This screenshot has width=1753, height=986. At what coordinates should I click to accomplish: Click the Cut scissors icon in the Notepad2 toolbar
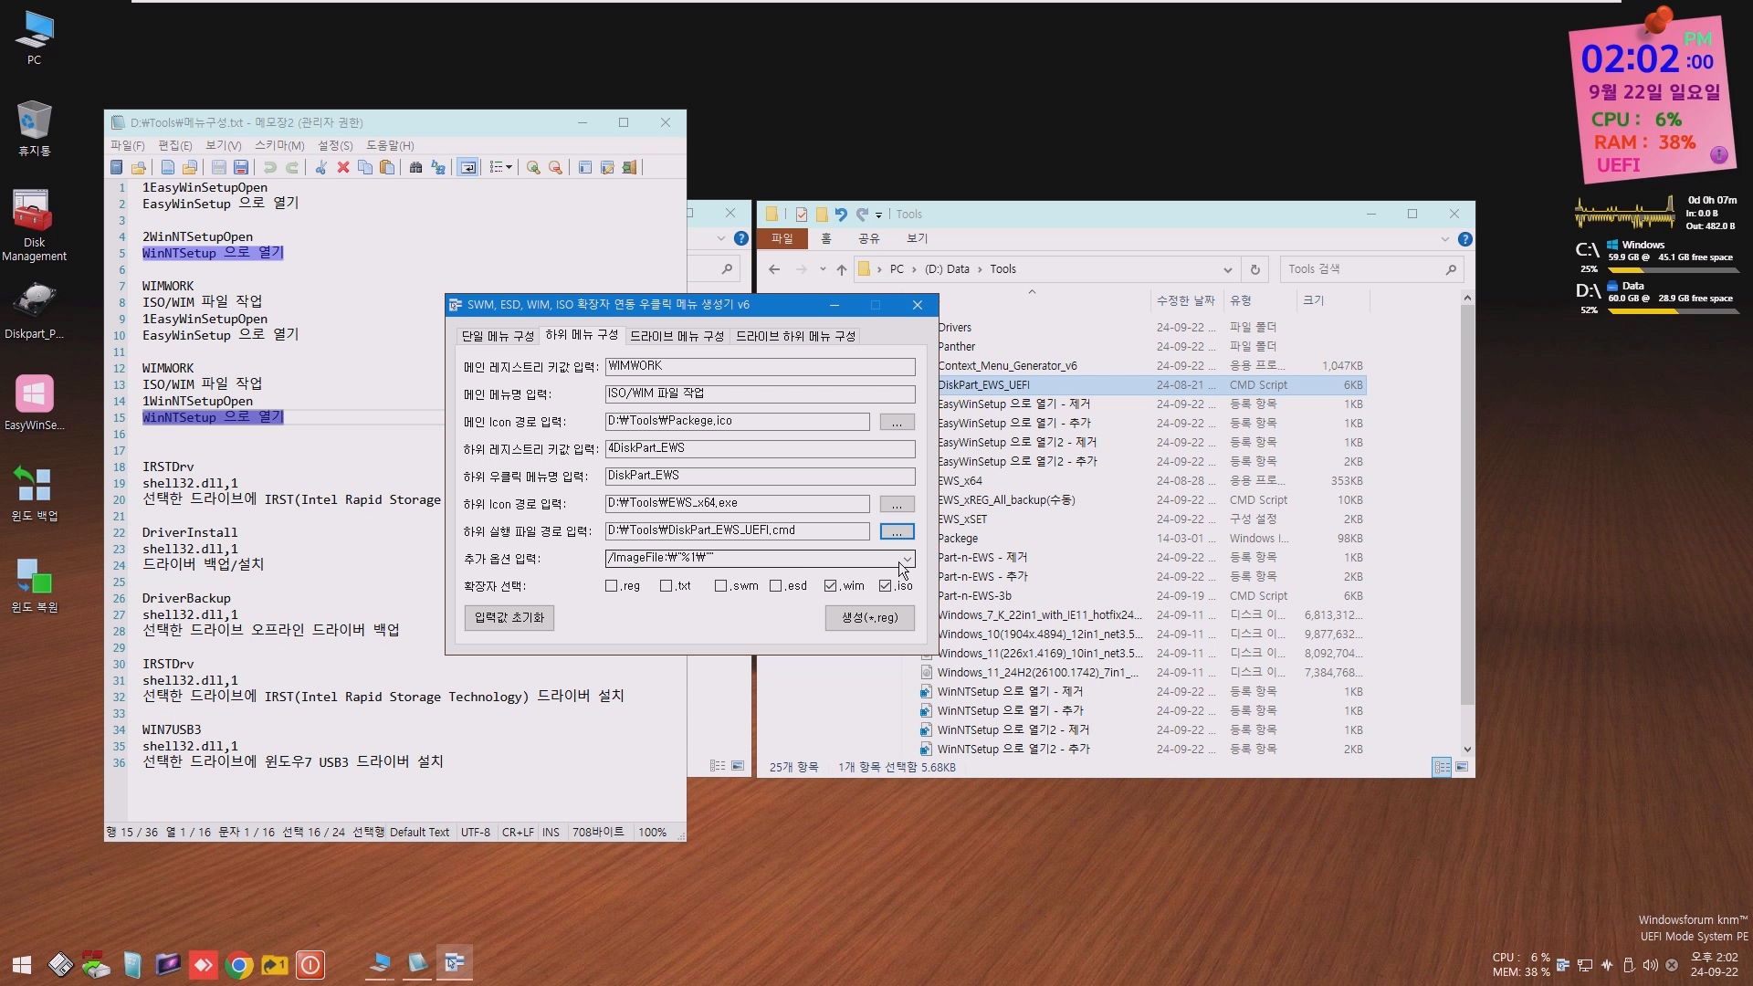pyautogui.click(x=320, y=167)
